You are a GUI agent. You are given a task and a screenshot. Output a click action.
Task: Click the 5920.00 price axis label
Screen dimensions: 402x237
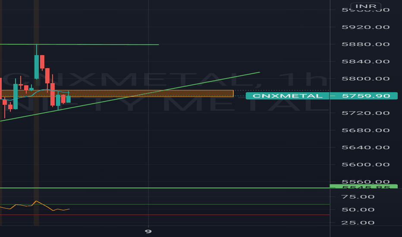(x=366, y=27)
